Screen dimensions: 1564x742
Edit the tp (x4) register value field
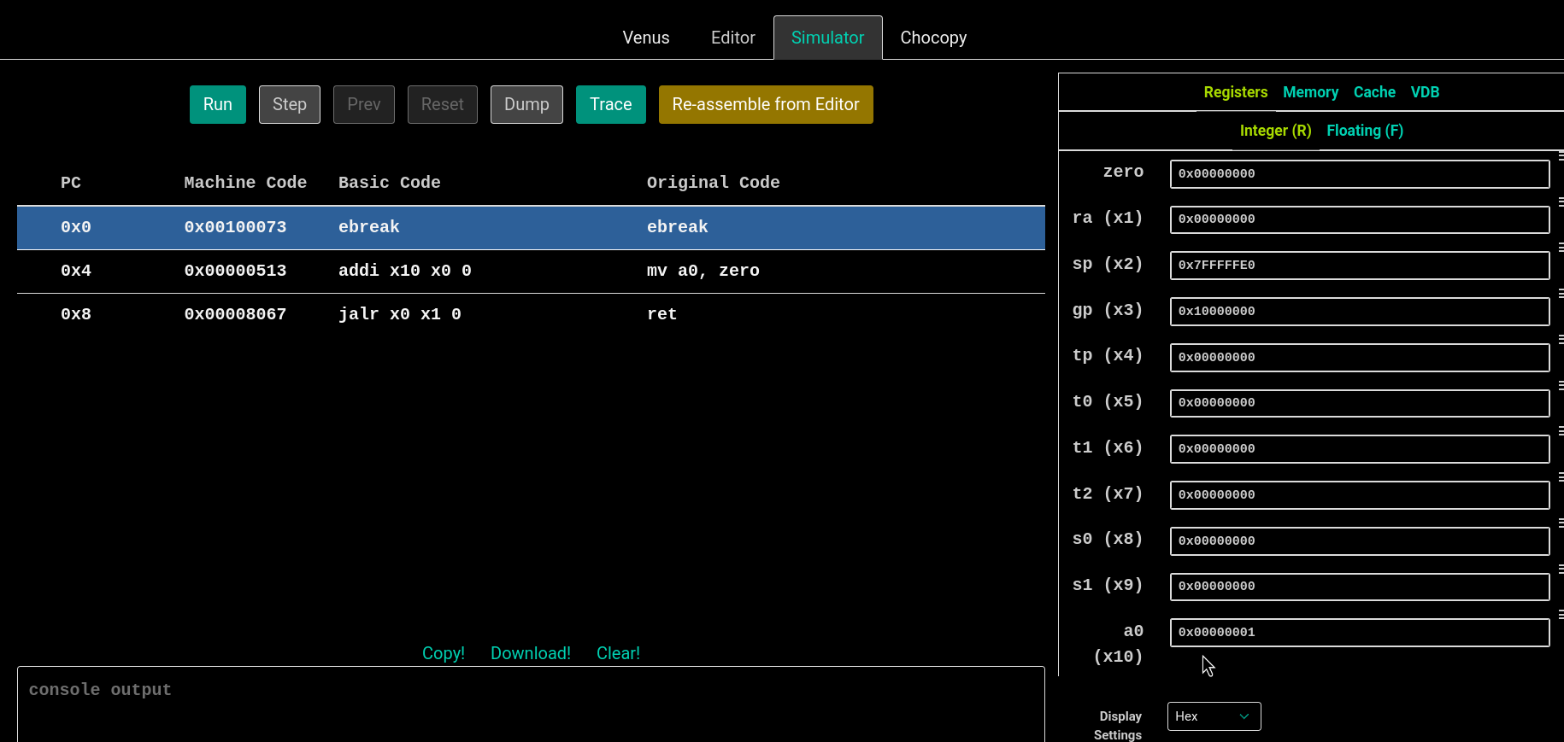[1359, 358]
